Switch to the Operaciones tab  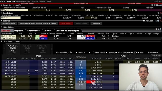click(x=33, y=31)
